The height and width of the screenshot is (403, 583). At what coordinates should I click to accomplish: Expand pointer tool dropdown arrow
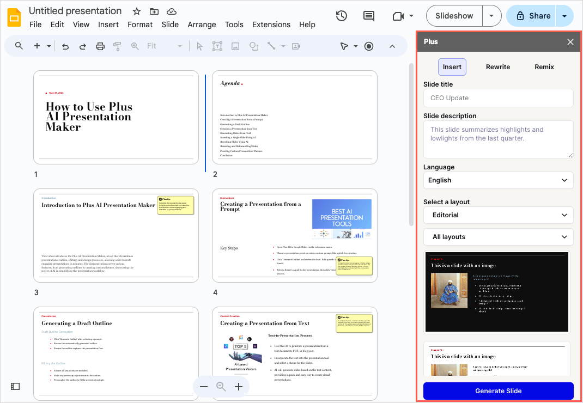pyautogui.click(x=355, y=46)
